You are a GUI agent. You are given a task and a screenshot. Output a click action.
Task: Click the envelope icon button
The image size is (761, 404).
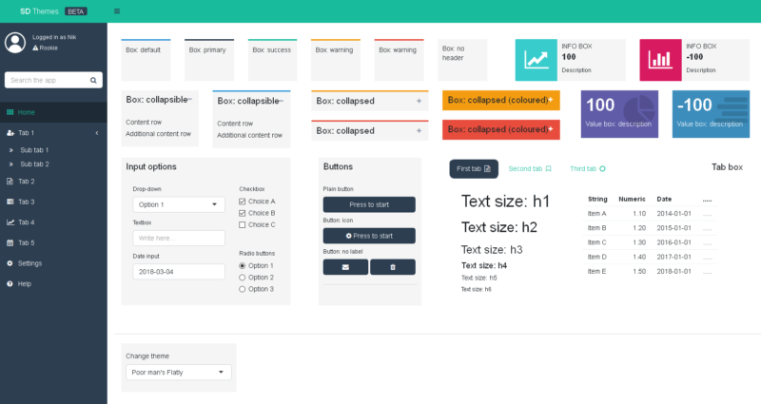pos(345,267)
